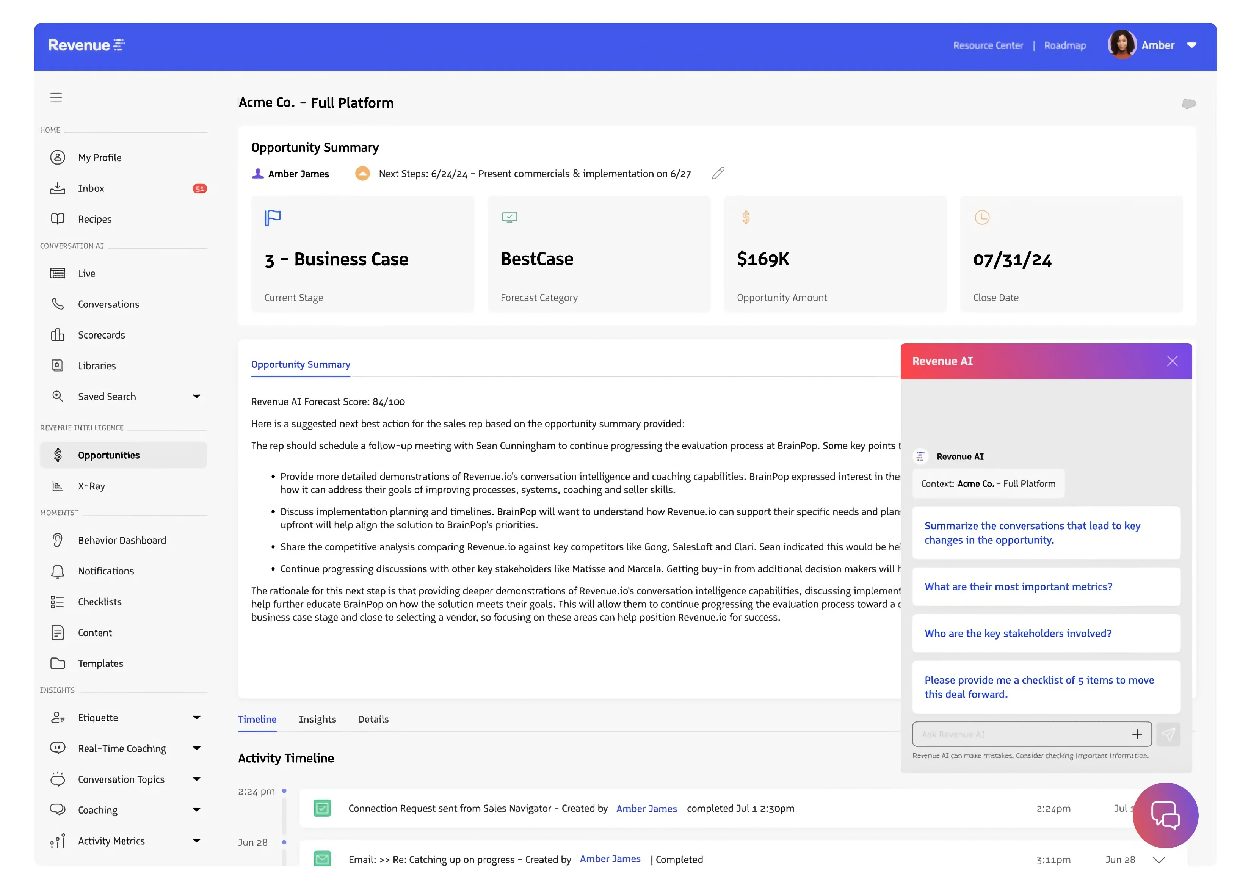Expand Activity Metrics menu
1251x886 pixels.
click(196, 841)
